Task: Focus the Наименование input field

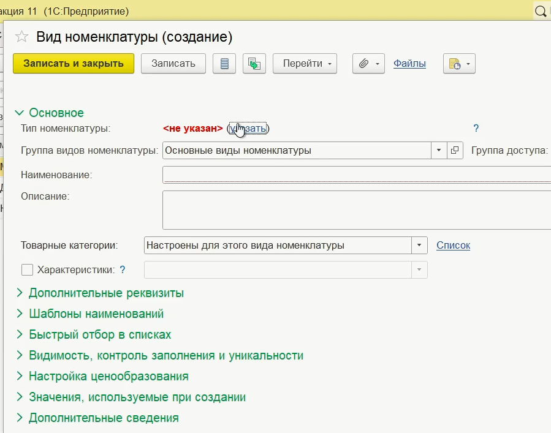Action: tap(357, 175)
